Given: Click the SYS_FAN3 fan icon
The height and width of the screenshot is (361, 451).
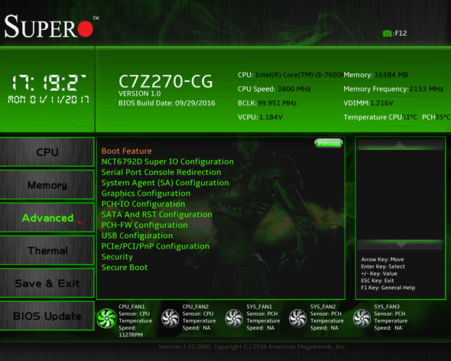Looking at the screenshot, I should (362, 318).
